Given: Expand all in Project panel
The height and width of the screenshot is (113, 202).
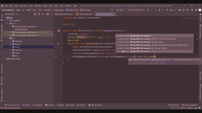Looking at the screenshot, I should point(39,14).
